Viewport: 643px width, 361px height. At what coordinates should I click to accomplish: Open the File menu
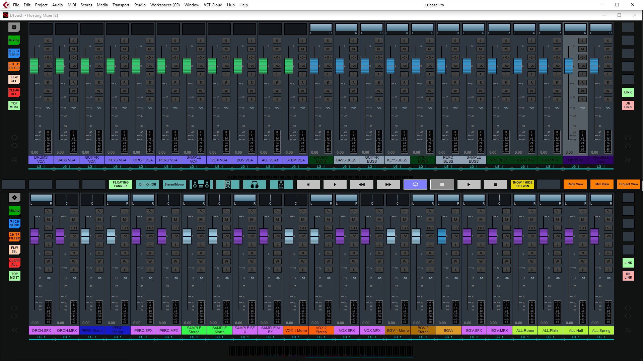point(16,5)
